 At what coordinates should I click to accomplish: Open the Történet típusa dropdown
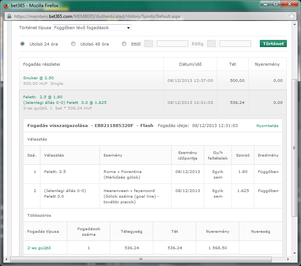point(92,28)
